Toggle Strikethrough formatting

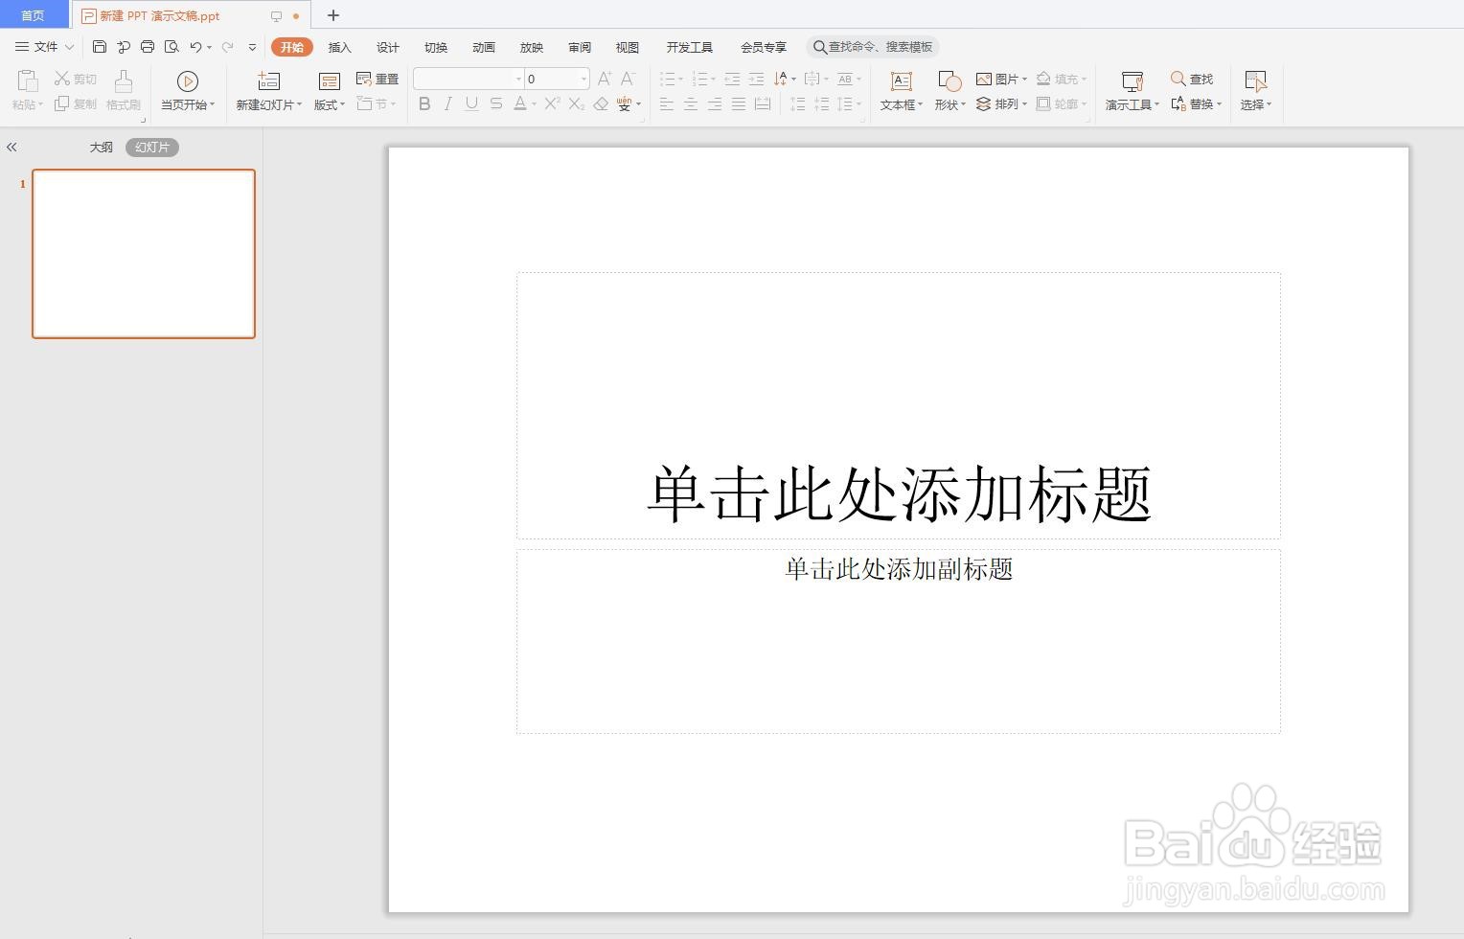495,103
